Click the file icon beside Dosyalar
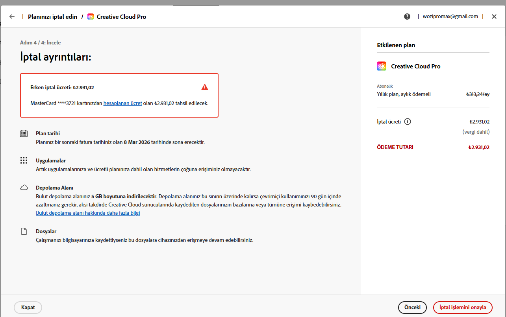The height and width of the screenshot is (317, 506). (x=24, y=231)
